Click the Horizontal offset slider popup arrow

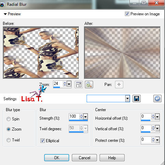pyautogui.click(x=157, y=117)
